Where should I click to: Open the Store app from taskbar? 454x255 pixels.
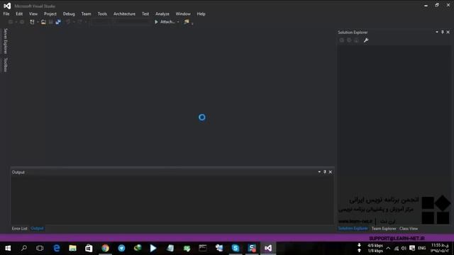pyautogui.click(x=89, y=248)
